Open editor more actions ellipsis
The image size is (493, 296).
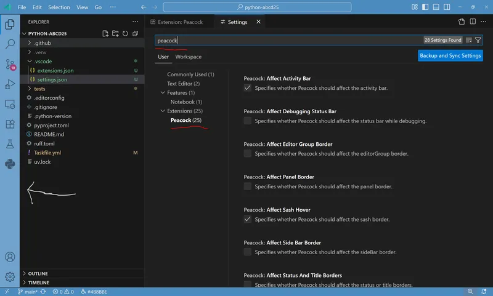tap(484, 22)
